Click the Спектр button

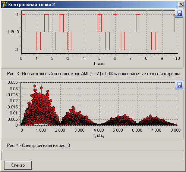(x=18, y=165)
